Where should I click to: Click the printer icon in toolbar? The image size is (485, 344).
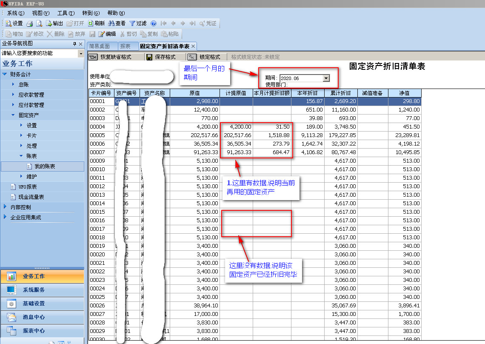[x=30, y=23]
